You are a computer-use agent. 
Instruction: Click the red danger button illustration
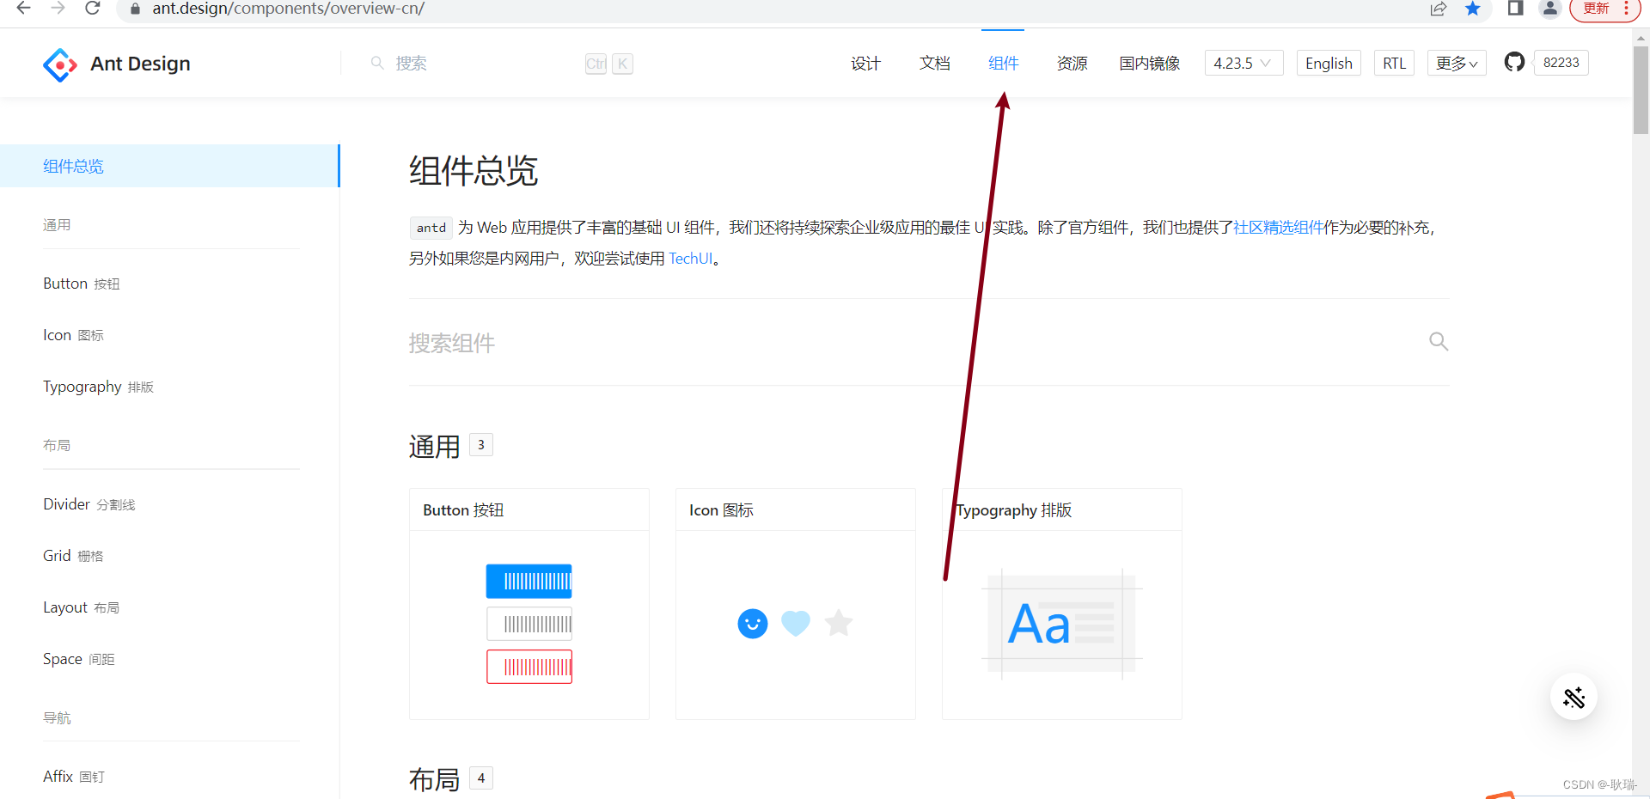(x=529, y=667)
